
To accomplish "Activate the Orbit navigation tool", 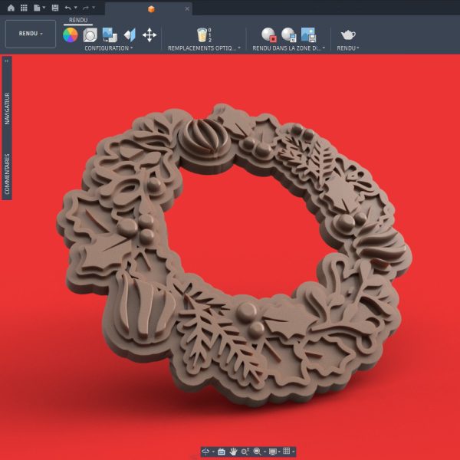I will point(205,452).
